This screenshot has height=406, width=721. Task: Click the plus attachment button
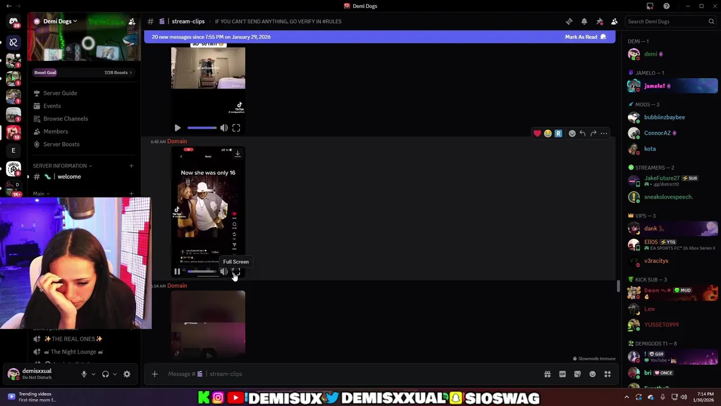(154, 374)
